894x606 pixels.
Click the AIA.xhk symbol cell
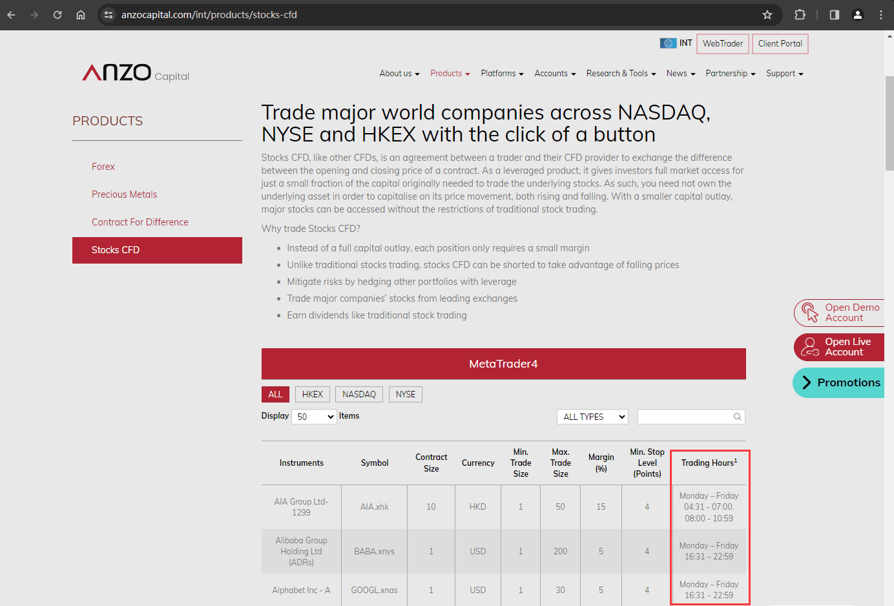click(x=375, y=507)
